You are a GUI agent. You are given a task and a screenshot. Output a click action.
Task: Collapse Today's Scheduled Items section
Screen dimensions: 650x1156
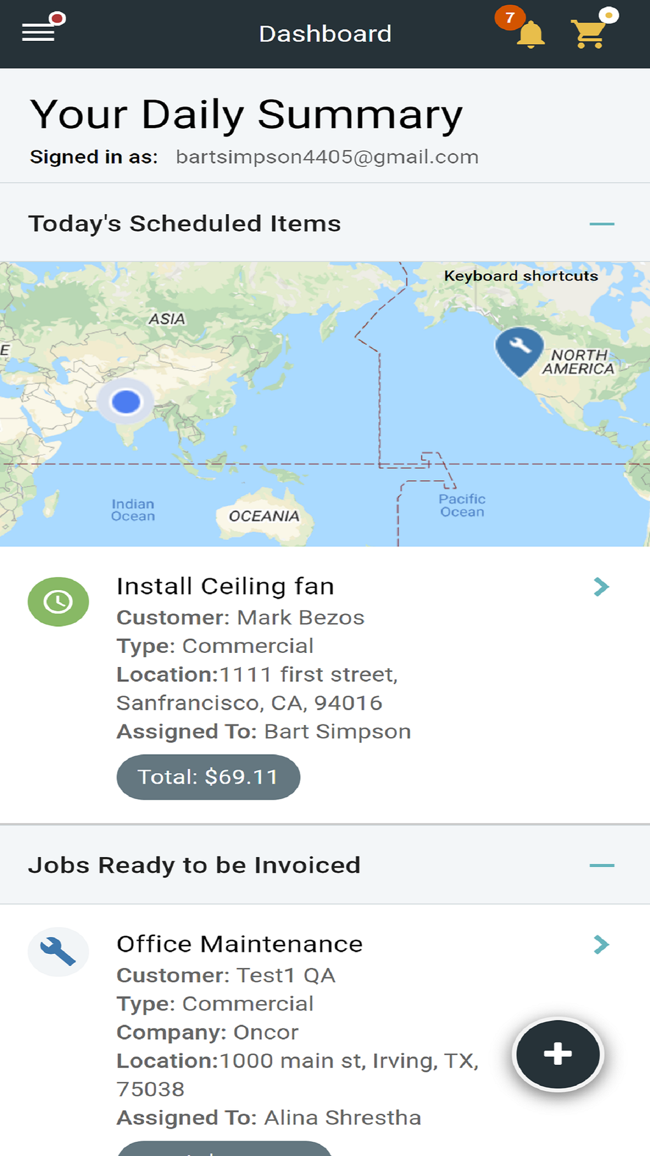coord(602,224)
